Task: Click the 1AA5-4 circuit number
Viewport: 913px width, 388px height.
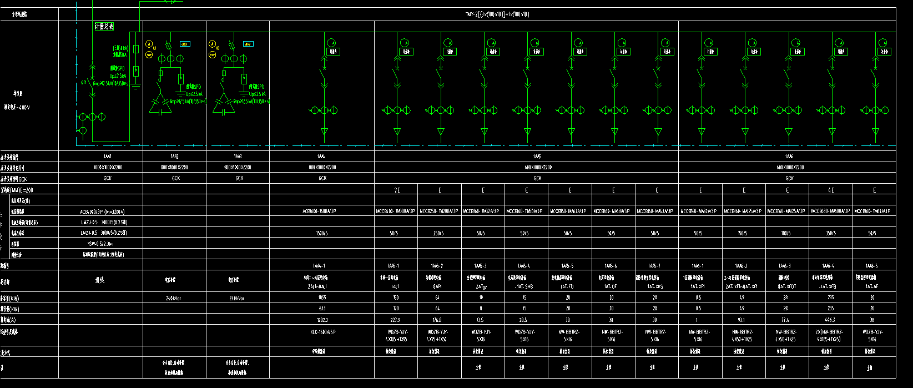Action: 523,266
